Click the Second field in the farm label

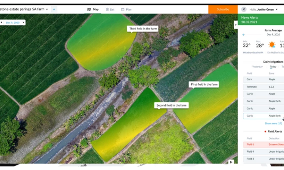171,105
